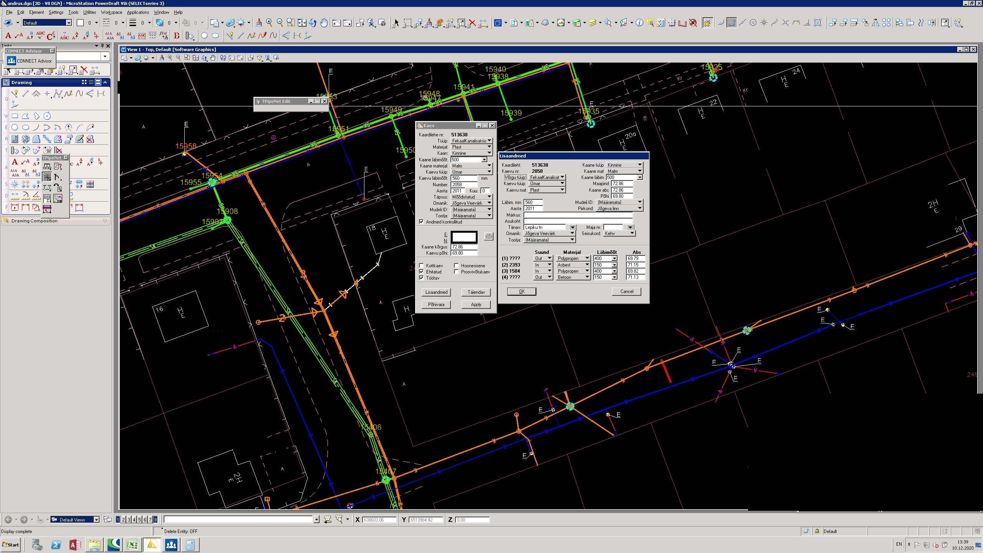Enable the Kottkaev checkbox

point(422,266)
